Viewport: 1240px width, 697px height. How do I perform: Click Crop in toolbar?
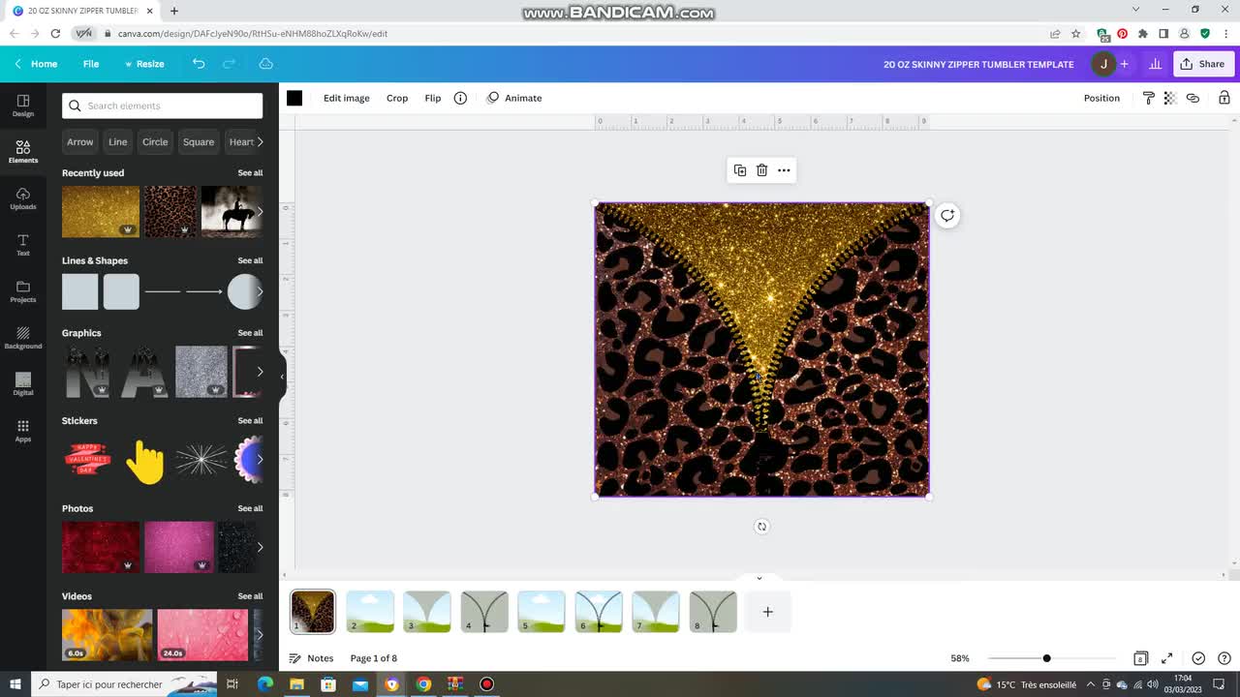tap(397, 98)
